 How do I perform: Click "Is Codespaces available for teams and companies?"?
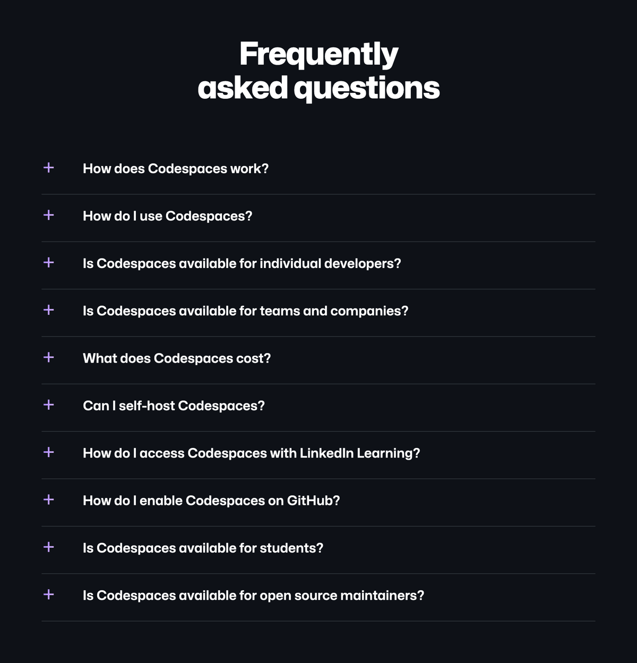tap(246, 311)
